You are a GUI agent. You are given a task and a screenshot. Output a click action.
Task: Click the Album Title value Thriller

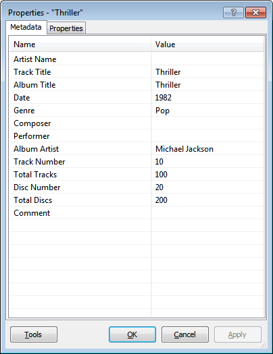pyautogui.click(x=168, y=85)
